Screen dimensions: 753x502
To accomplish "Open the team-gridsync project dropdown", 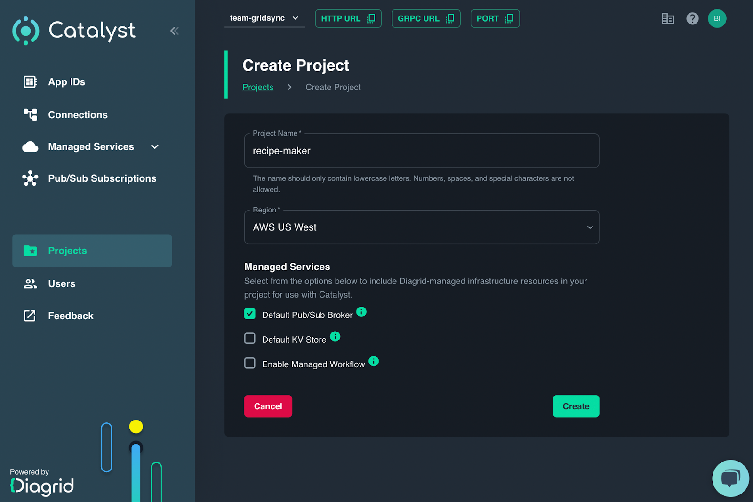I will pyautogui.click(x=264, y=18).
